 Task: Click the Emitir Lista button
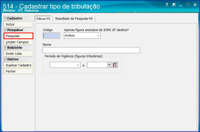(x=18, y=54)
